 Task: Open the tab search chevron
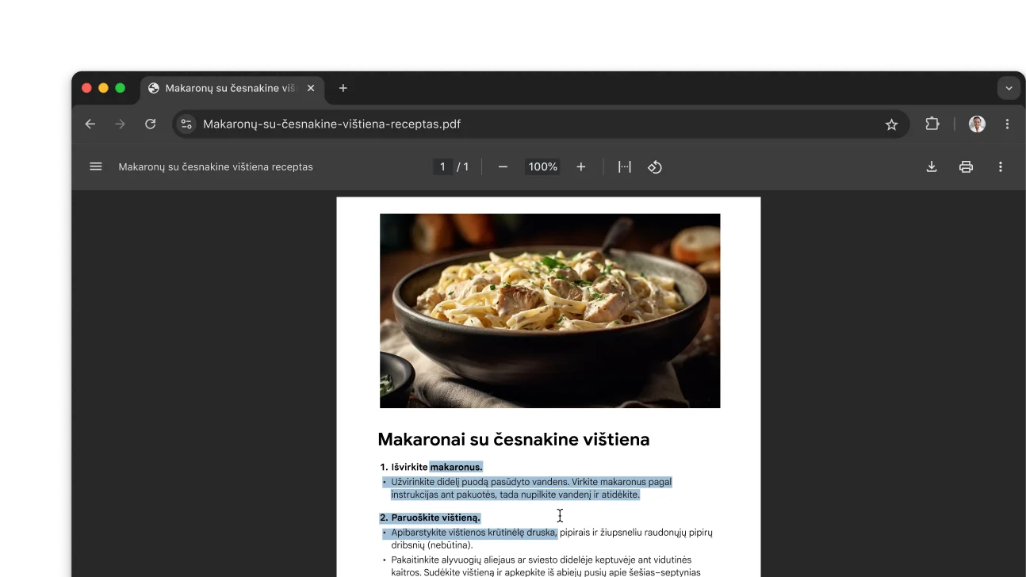click(1009, 88)
